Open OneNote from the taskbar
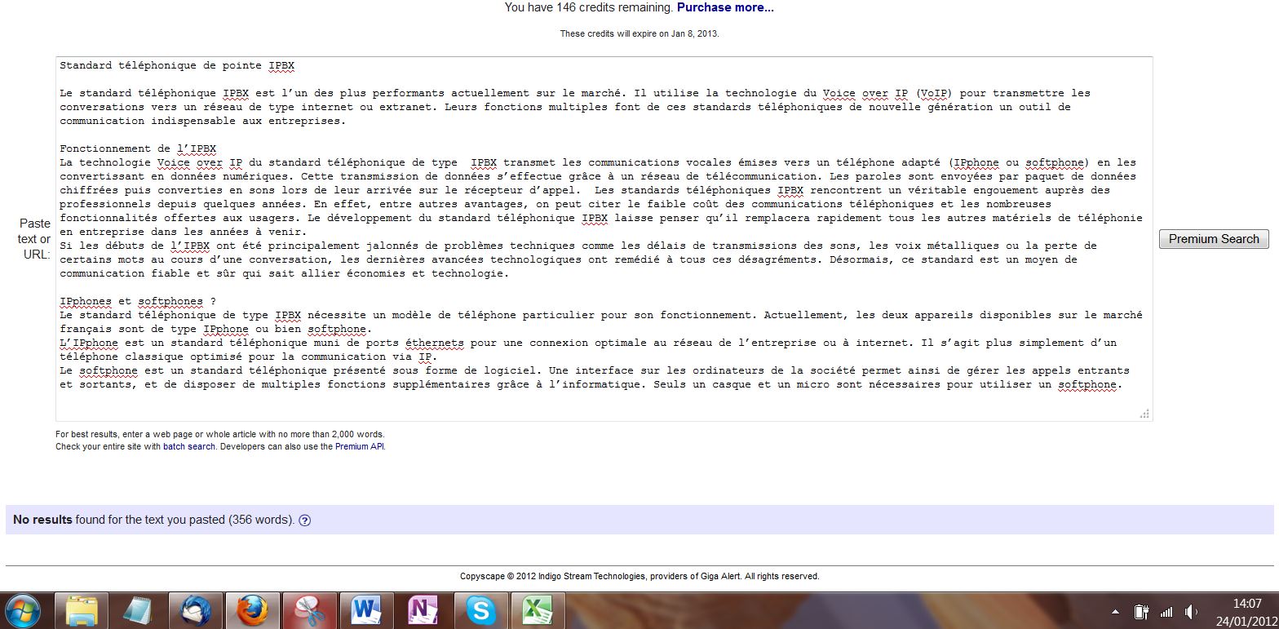The height and width of the screenshot is (629, 1279). click(x=423, y=610)
